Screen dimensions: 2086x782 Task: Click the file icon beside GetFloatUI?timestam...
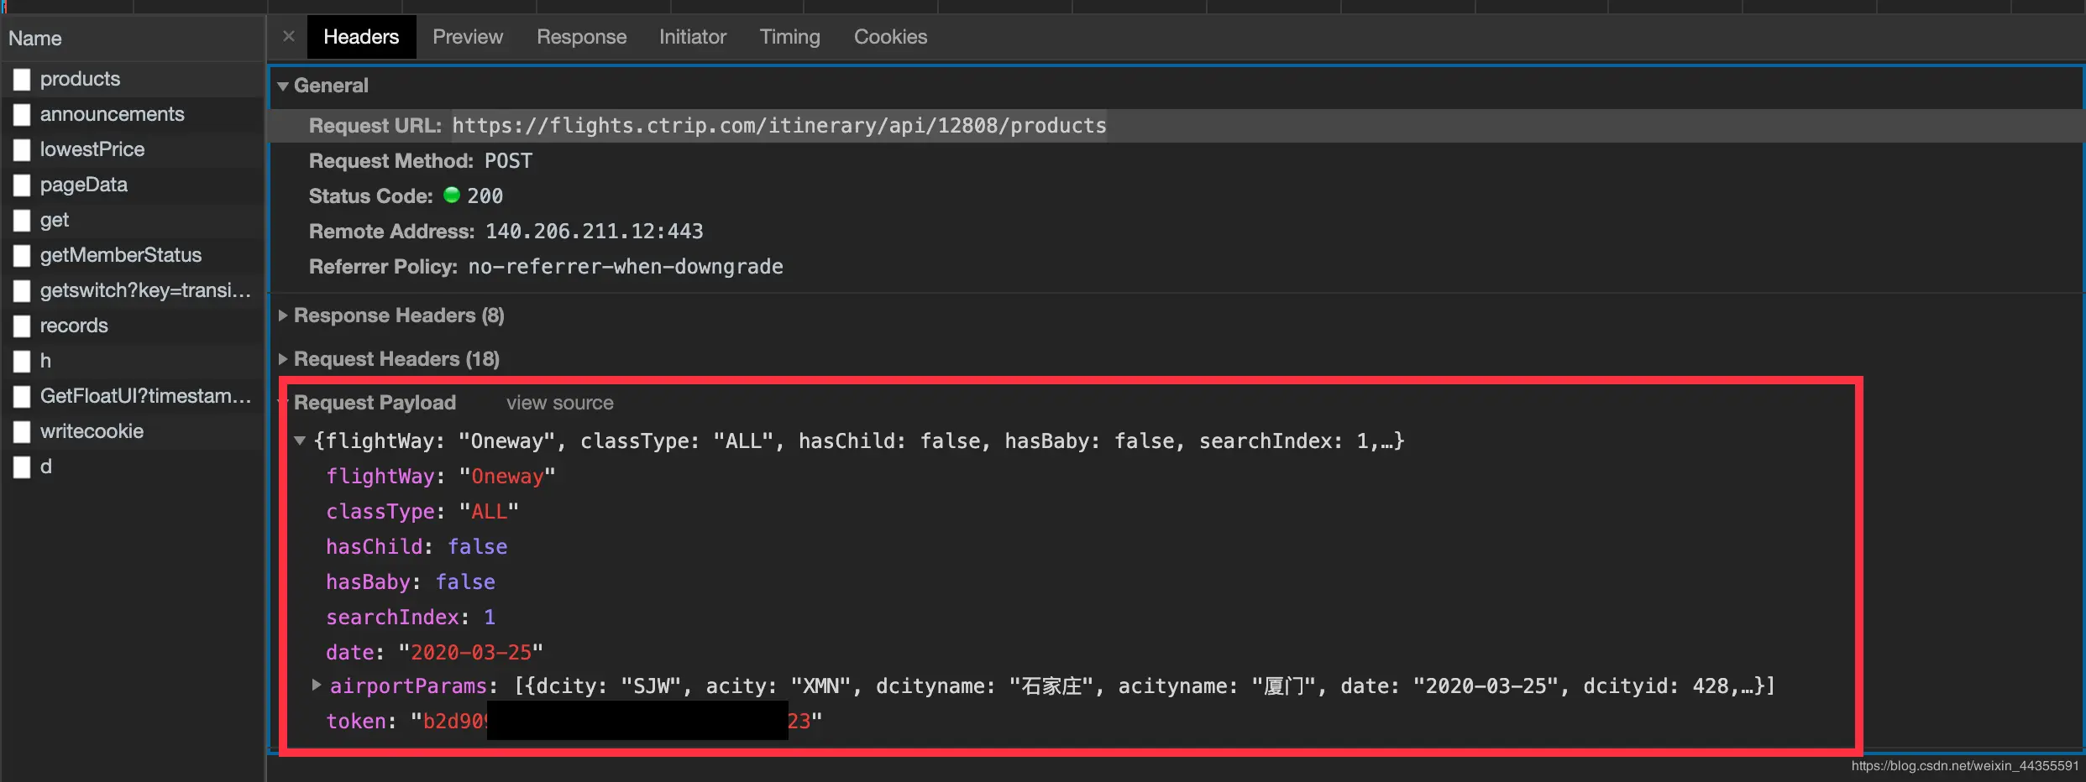click(x=22, y=397)
